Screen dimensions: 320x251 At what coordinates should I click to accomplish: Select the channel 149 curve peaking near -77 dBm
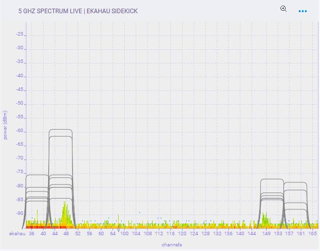[272, 179]
